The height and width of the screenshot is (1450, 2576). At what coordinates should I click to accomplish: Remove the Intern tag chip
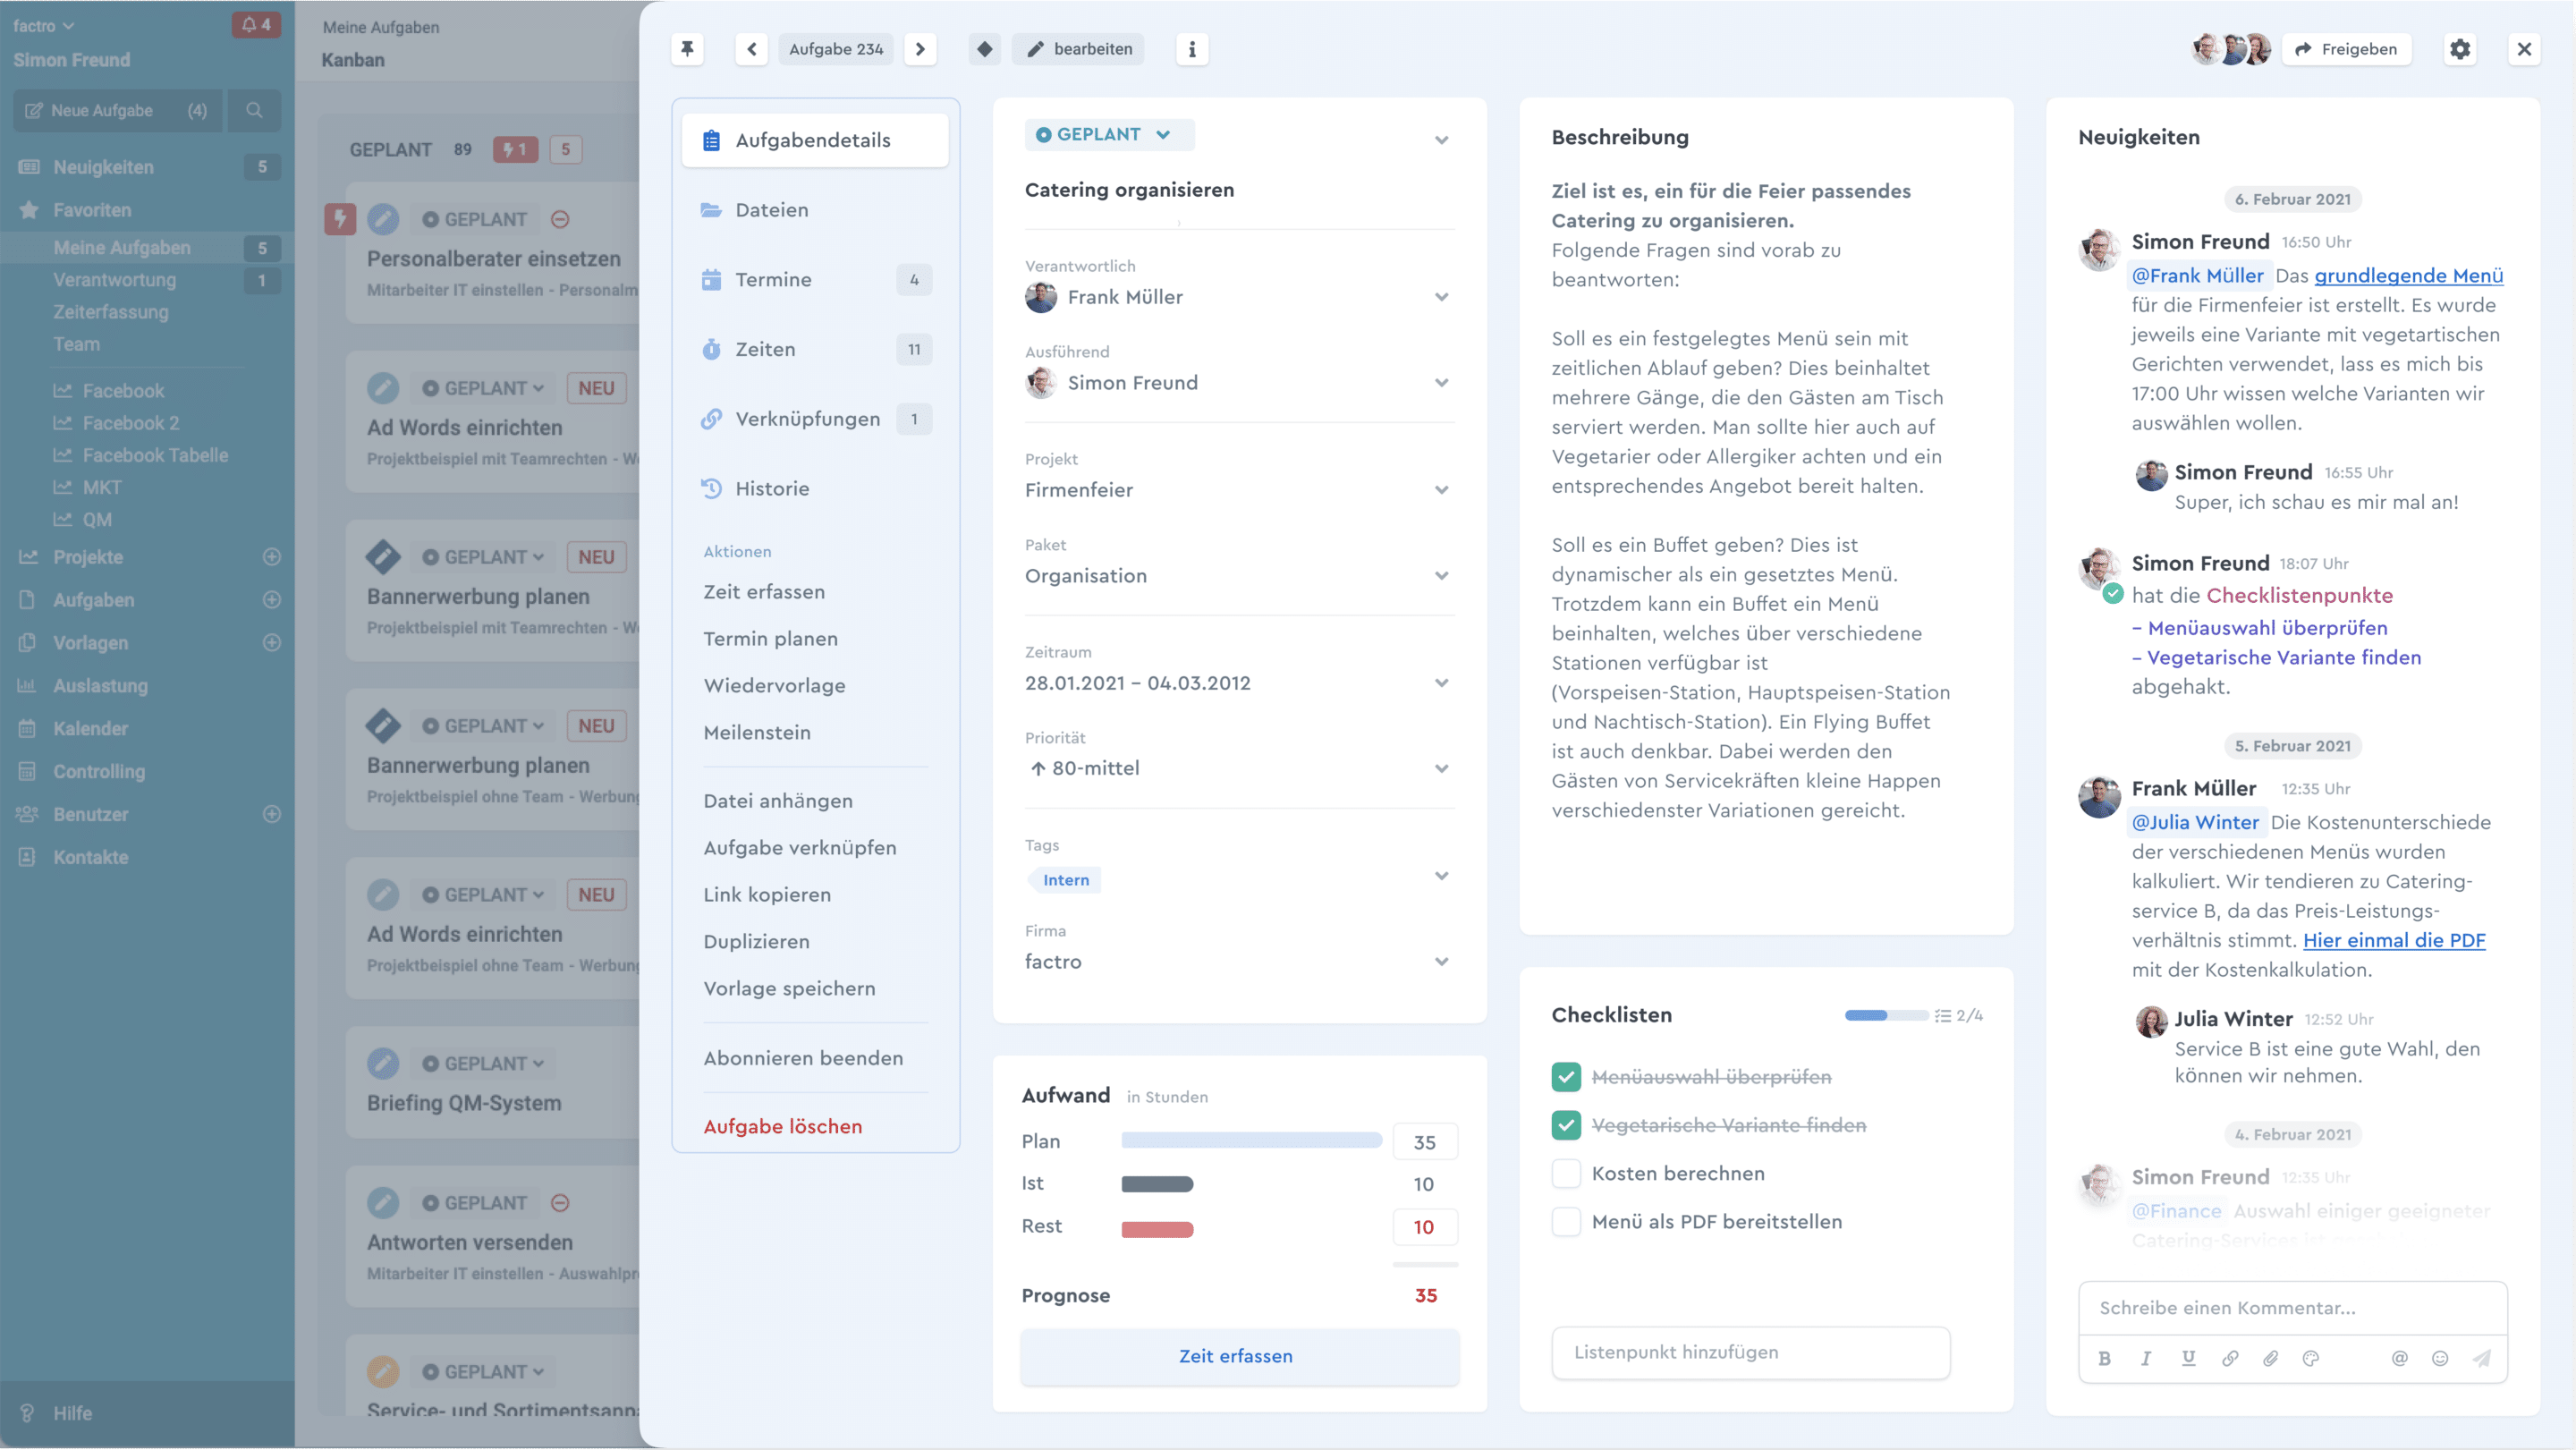click(x=1065, y=880)
